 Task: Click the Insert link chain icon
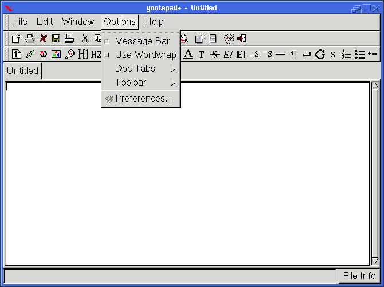(x=30, y=54)
